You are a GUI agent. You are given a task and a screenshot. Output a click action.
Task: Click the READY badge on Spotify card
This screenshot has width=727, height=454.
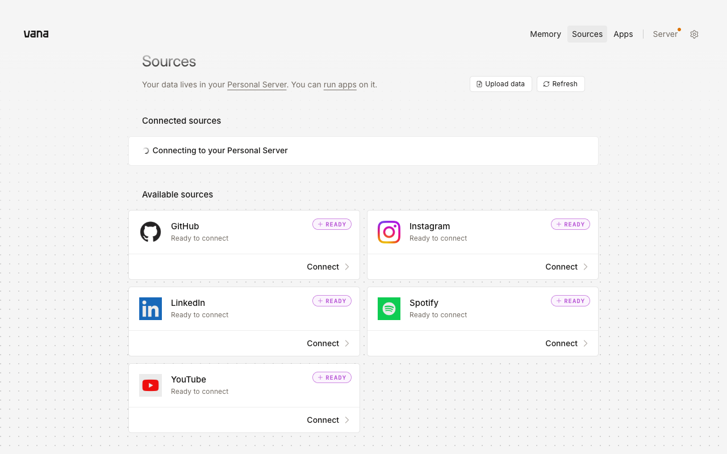tap(570, 301)
